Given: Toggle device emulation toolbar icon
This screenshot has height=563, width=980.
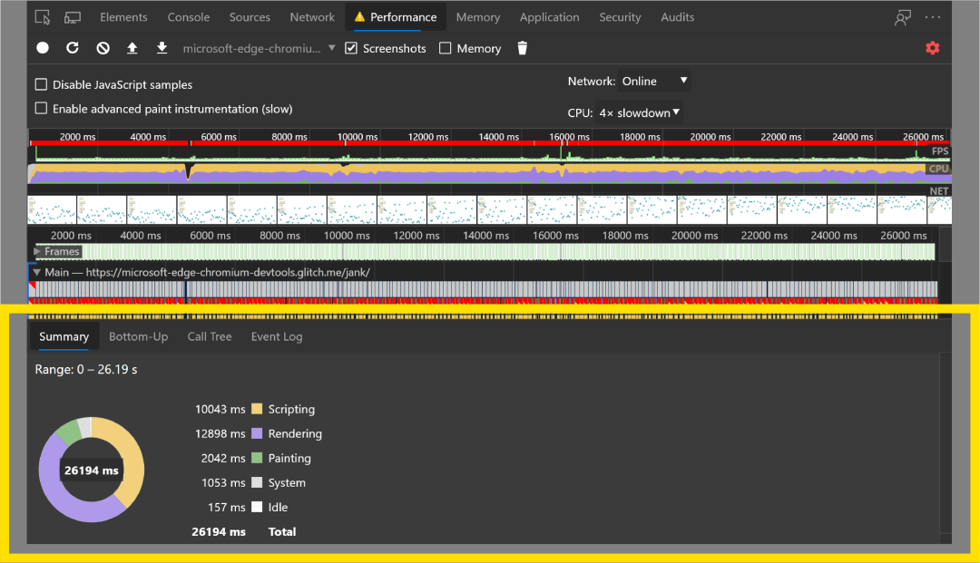Looking at the screenshot, I should [73, 17].
